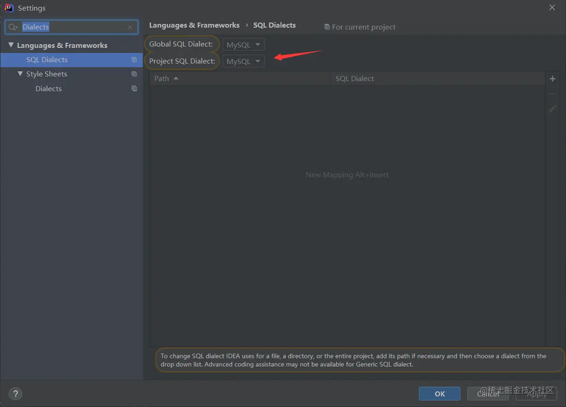Add a new path mapping with plus icon
Screen dimensions: 566x407
tap(553, 79)
